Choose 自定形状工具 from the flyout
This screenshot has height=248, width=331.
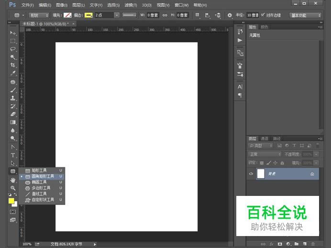(x=43, y=200)
